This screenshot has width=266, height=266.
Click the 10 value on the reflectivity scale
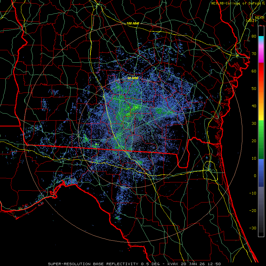point(254,158)
